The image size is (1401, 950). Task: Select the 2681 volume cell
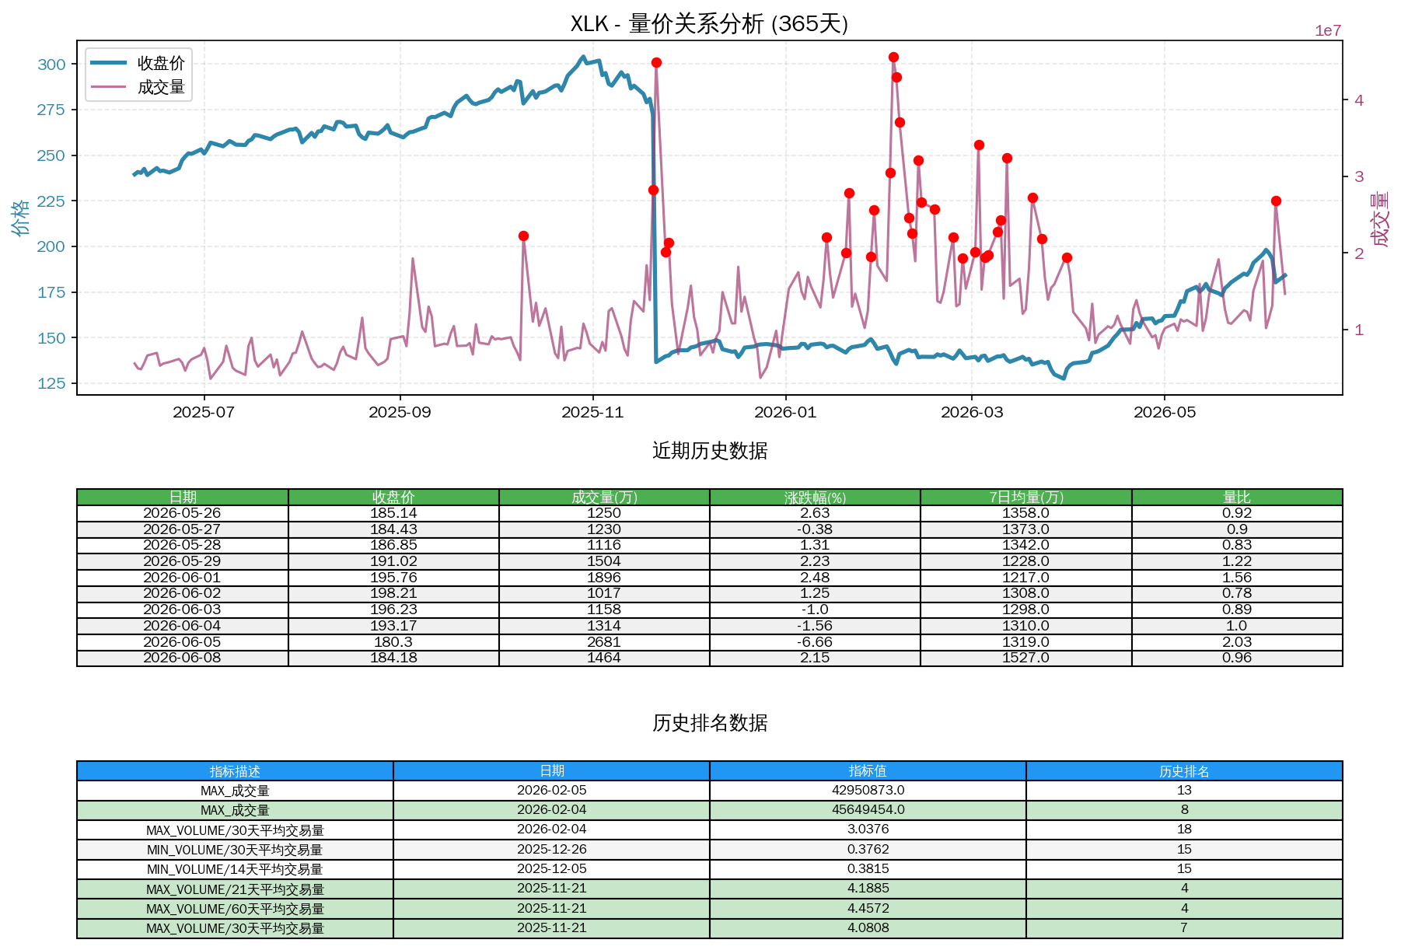coord(604,642)
